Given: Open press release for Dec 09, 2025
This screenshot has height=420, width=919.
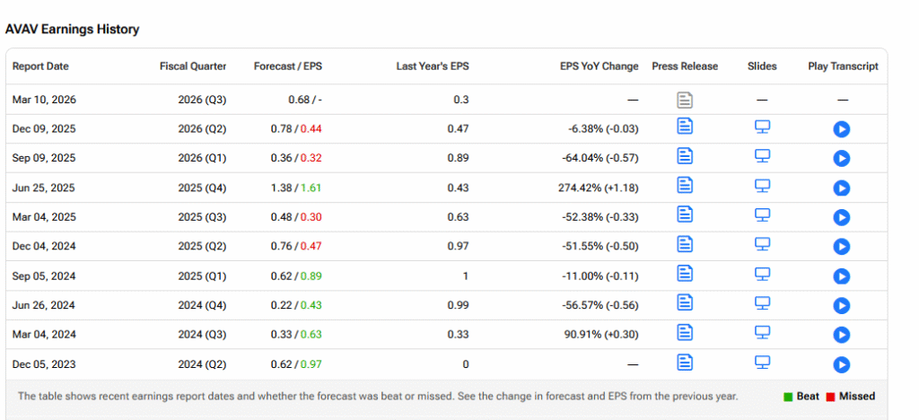Looking at the screenshot, I should (x=685, y=126).
